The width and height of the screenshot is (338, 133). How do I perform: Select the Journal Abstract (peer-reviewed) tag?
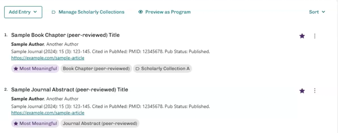(x=99, y=123)
